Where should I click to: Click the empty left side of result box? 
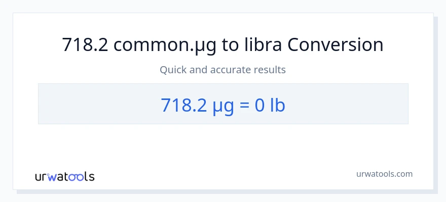(x=91, y=104)
